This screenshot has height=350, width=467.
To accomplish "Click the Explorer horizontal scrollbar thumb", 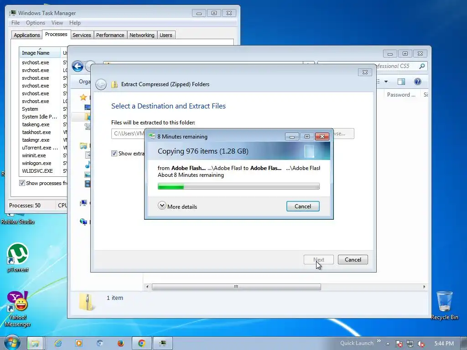I will (x=236, y=287).
